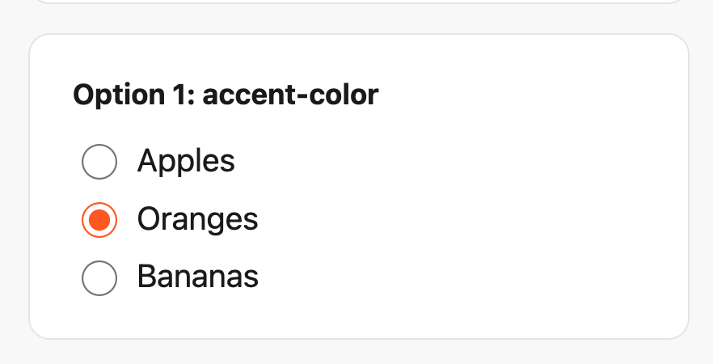Screen dimensions: 713x364
Task: Pick the last fruit option, Bananas
Action: [100, 278]
